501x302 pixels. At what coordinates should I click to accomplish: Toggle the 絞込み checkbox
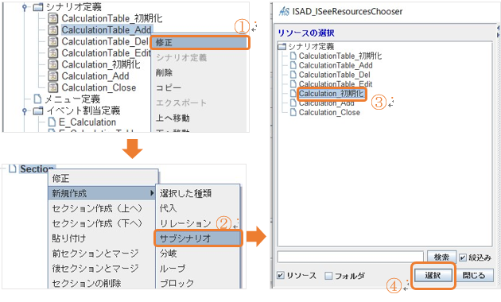462,257
